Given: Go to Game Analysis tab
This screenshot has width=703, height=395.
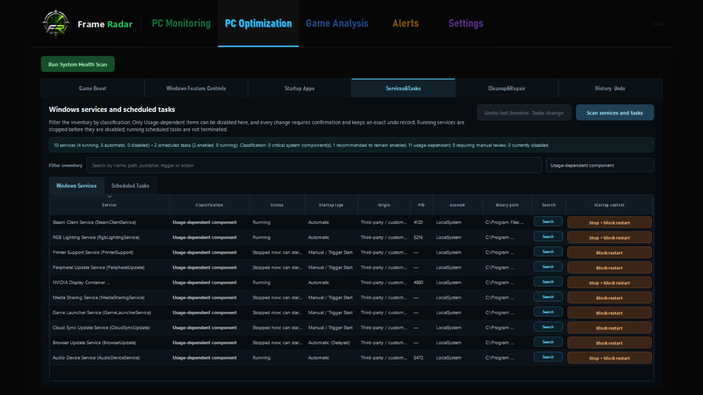Looking at the screenshot, I should [337, 23].
